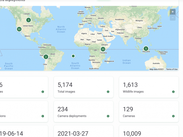
Task: Click the 2021-03-27 date value
Action: (73, 134)
